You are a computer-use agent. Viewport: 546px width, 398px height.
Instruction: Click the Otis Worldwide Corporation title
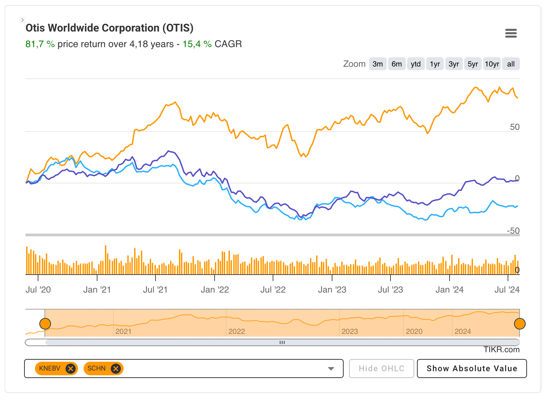coord(109,28)
